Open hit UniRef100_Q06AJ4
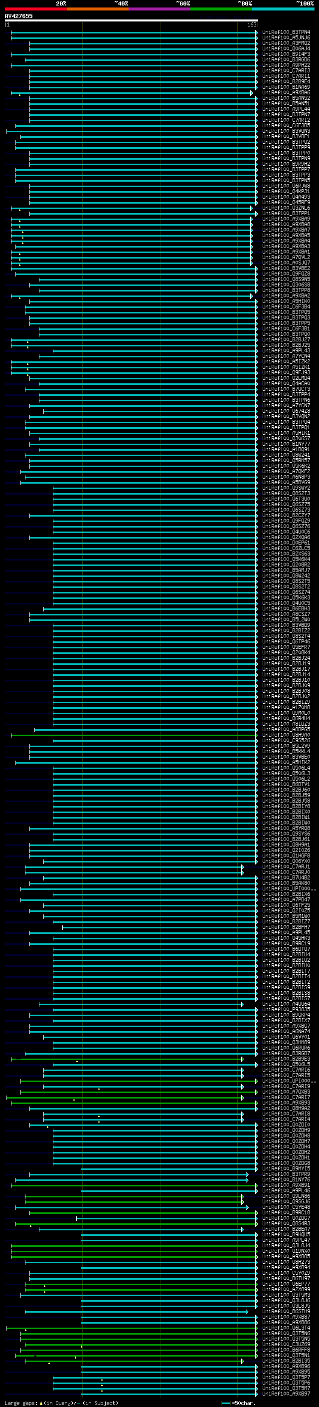This screenshot has height=1407, width=319. 286,48
